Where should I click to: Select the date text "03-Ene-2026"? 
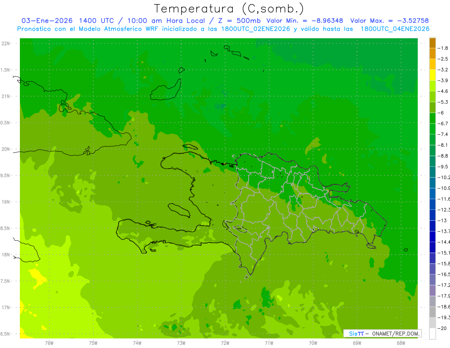tap(47, 21)
